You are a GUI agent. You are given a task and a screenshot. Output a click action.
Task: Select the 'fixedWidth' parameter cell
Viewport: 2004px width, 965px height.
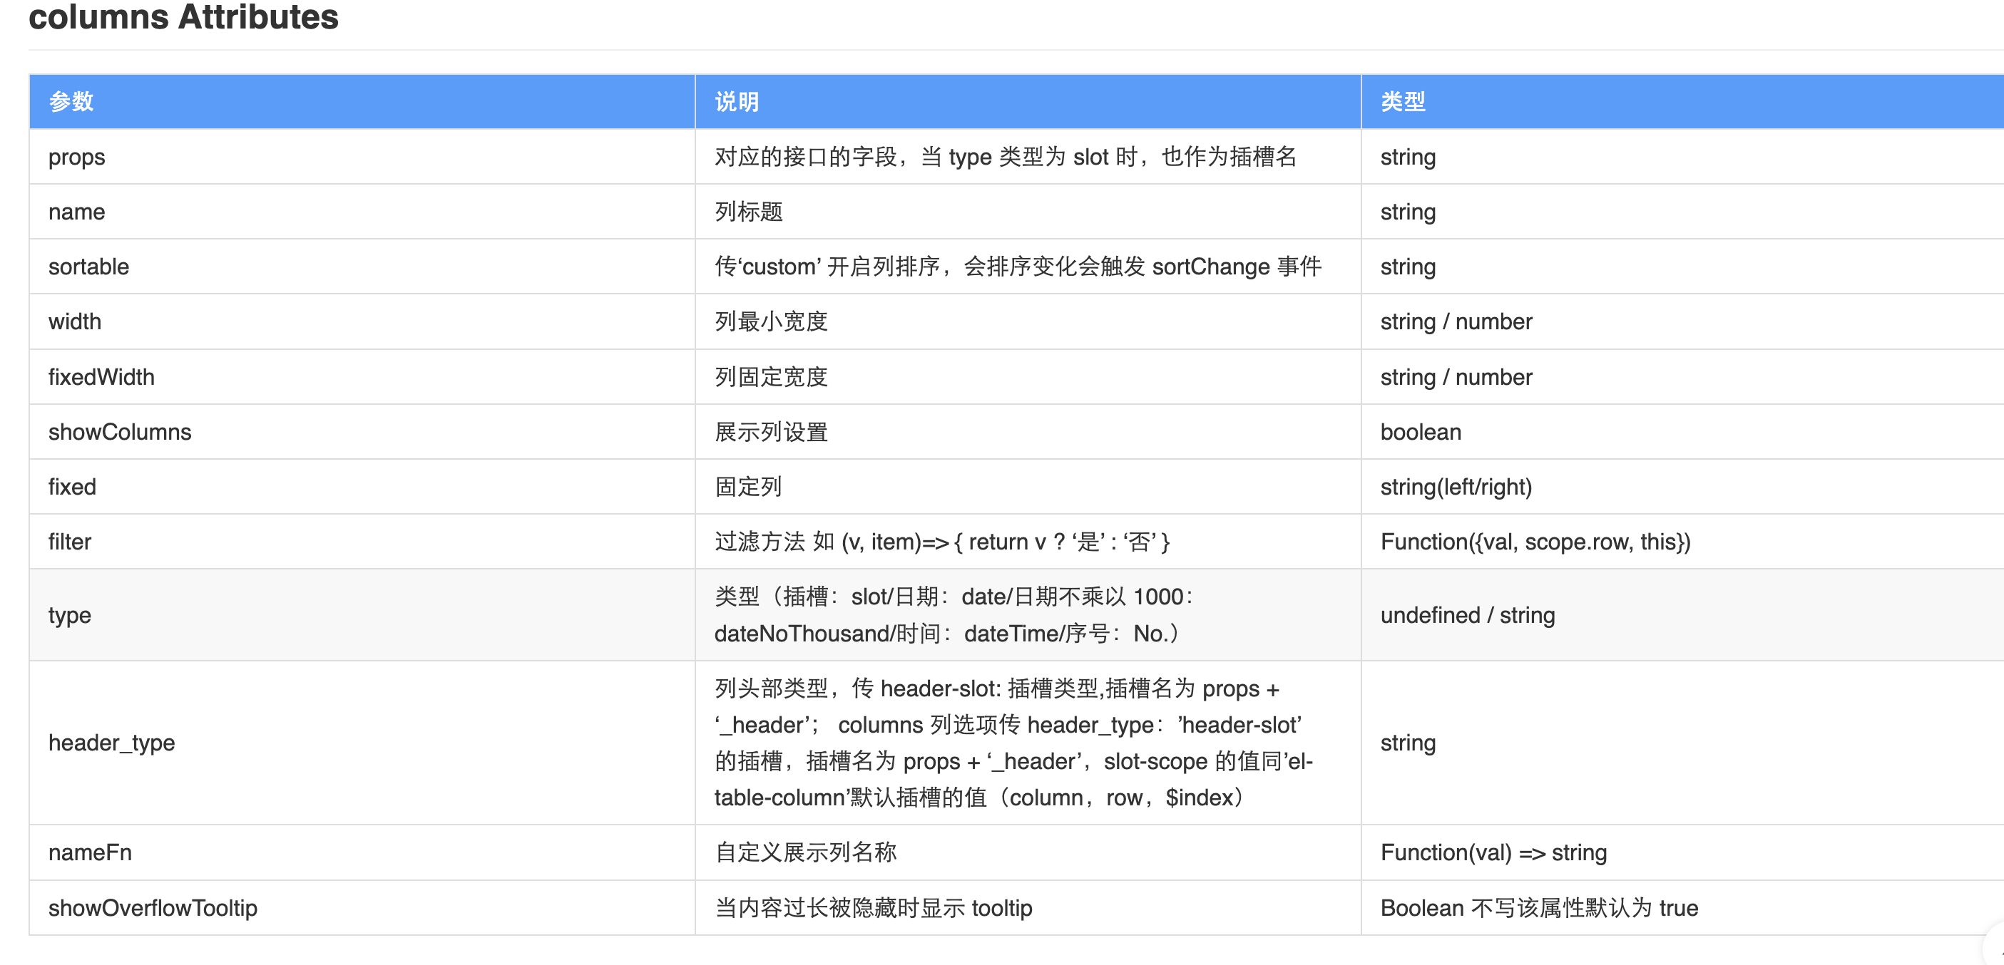(362, 377)
